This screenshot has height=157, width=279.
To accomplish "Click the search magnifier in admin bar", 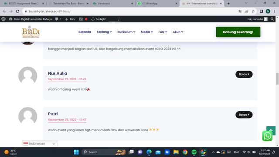I will (272, 19).
